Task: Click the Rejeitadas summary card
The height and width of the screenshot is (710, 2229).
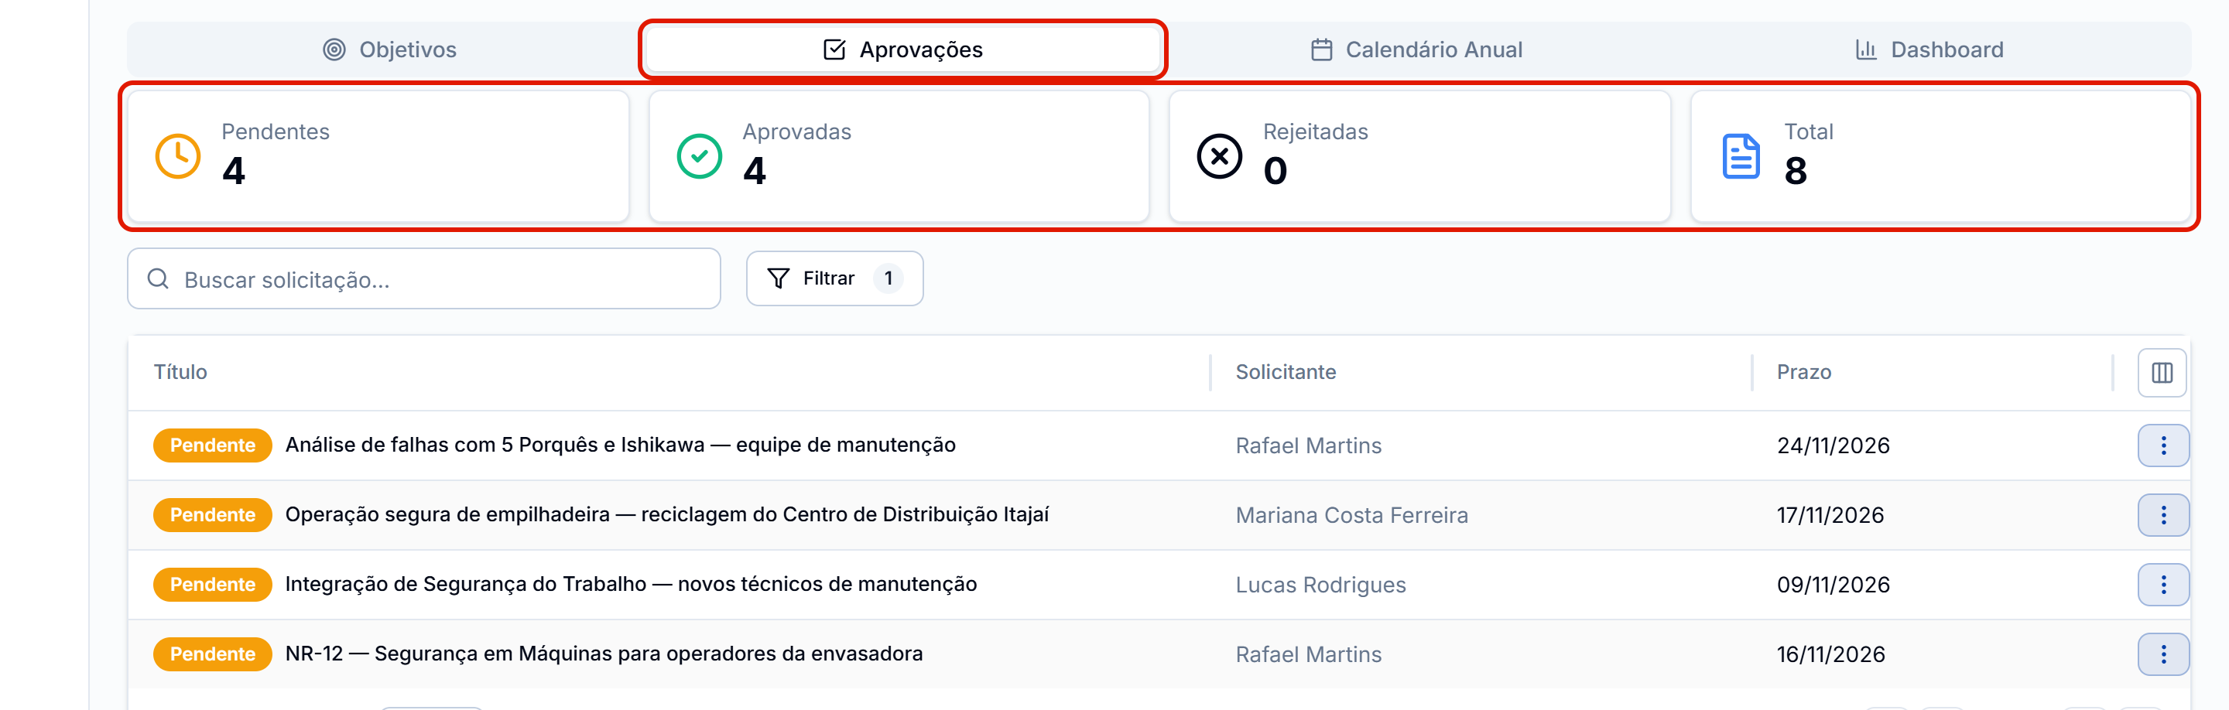Action: pos(1420,156)
